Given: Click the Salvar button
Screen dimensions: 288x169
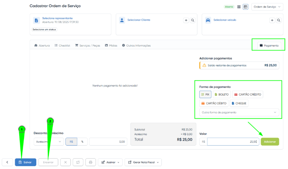Looking at the screenshot, I should (26, 162).
